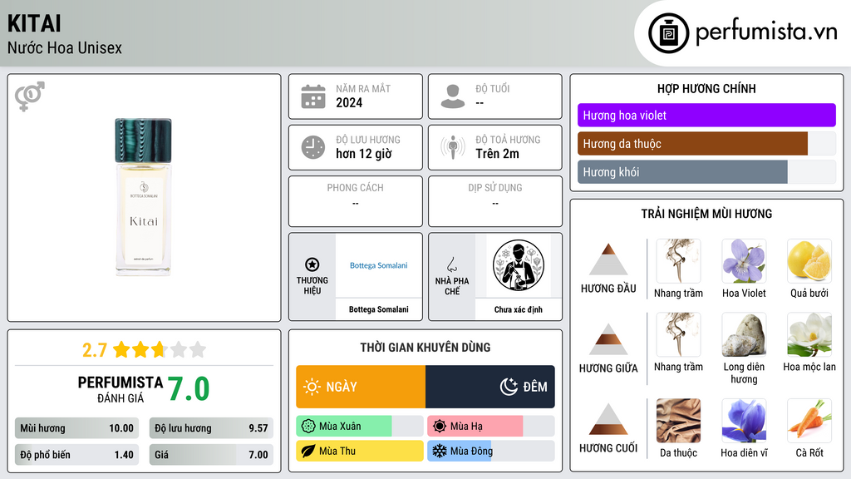The height and width of the screenshot is (479, 851).
Task: Click the Trải nghiệm mùi hương heading
Action: tap(706, 214)
